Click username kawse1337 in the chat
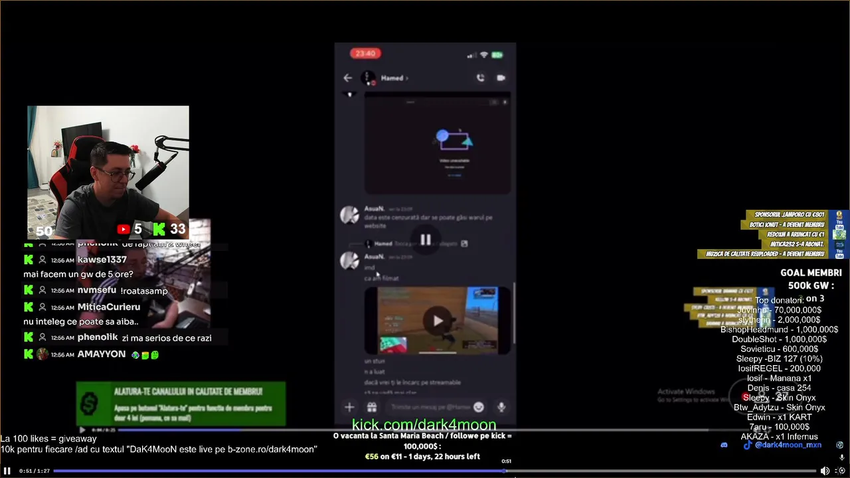Viewport: 850px width, 478px height. coord(102,260)
